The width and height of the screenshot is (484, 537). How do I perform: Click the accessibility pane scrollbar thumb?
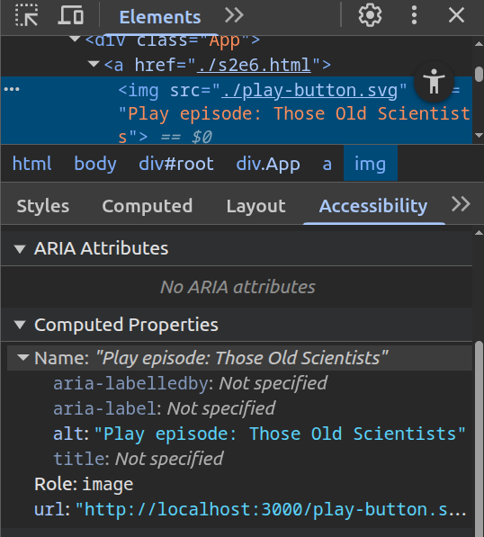point(479,438)
